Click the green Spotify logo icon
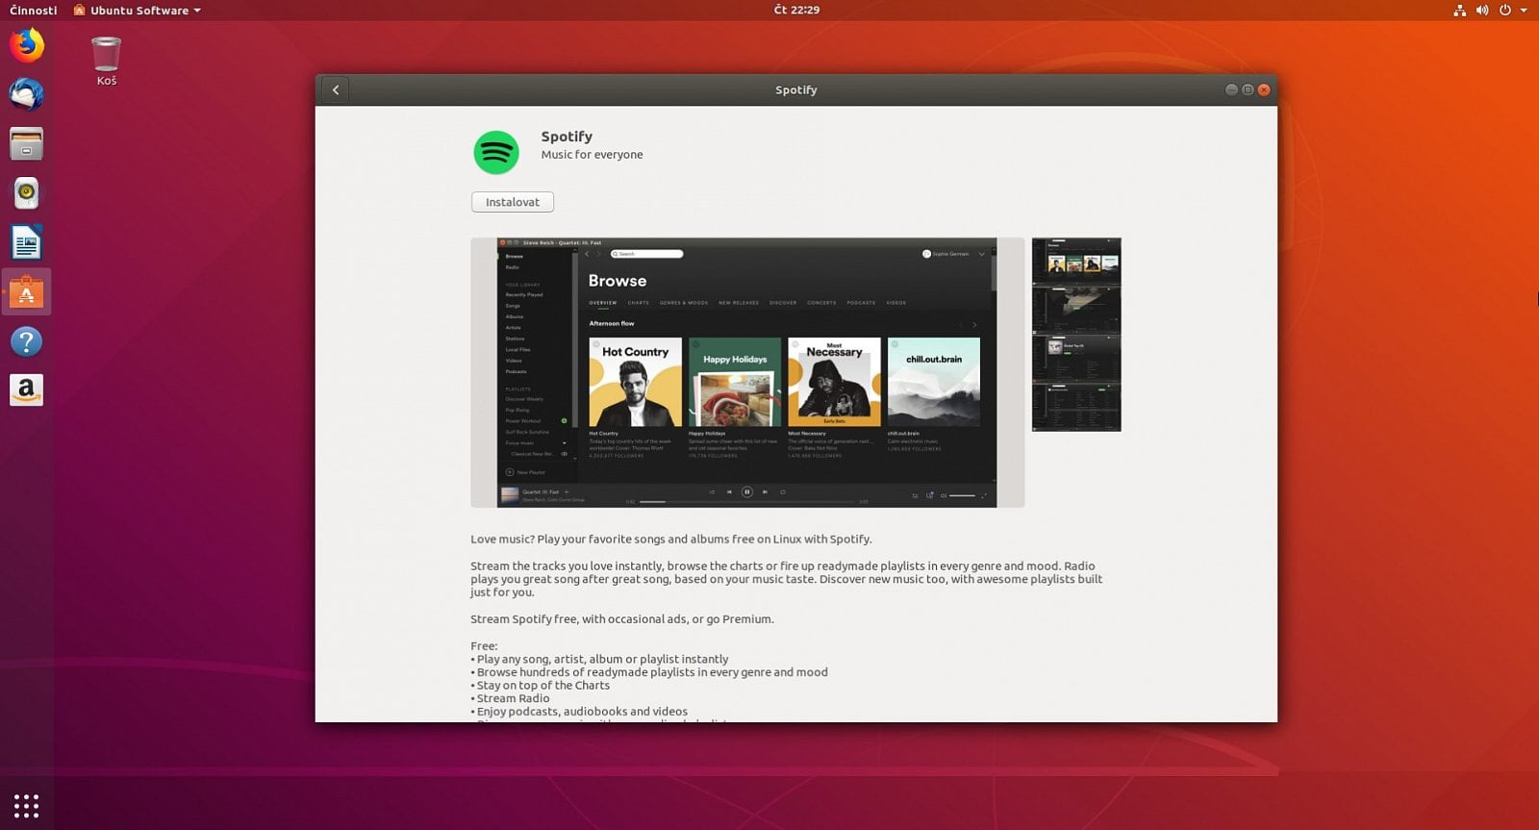Viewport: 1539px width, 830px height. tap(496, 152)
